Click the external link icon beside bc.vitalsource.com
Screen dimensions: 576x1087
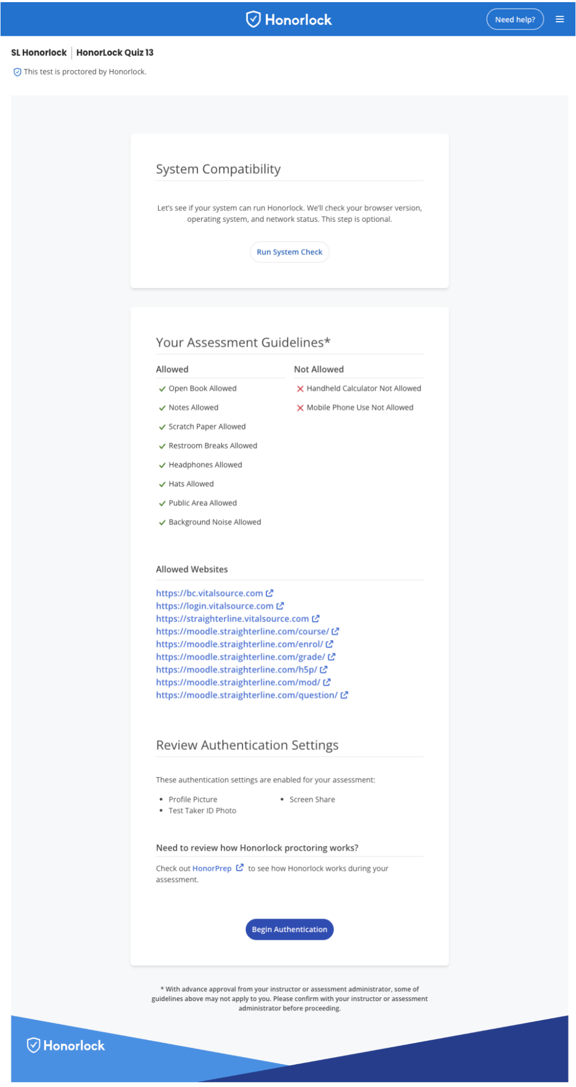coord(270,593)
